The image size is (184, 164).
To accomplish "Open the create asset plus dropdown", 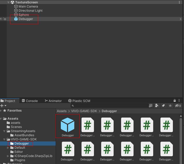I will [3, 106].
